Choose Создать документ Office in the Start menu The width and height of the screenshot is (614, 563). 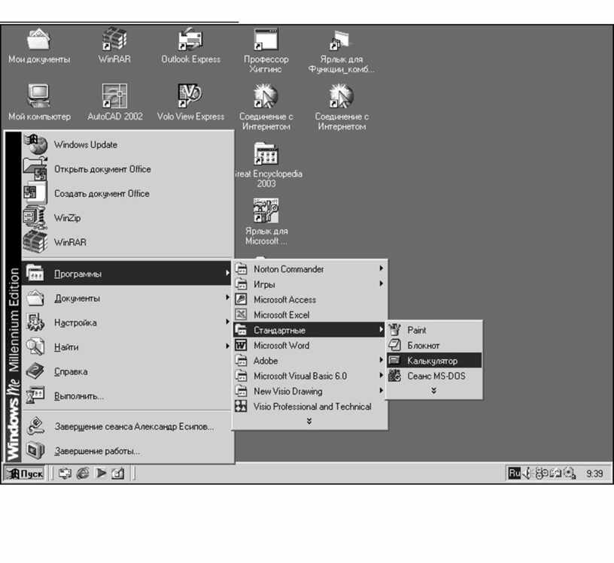(126, 193)
